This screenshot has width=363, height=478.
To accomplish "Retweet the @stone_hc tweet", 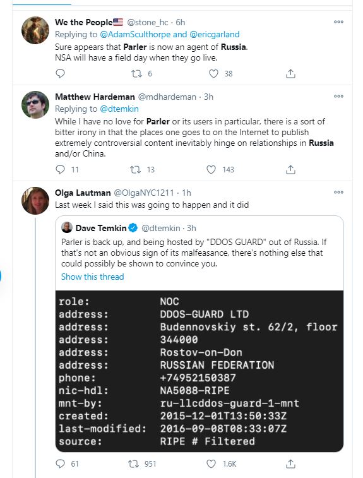I will (136, 73).
